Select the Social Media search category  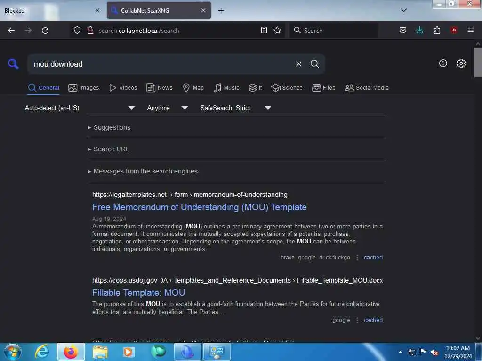[x=367, y=88]
